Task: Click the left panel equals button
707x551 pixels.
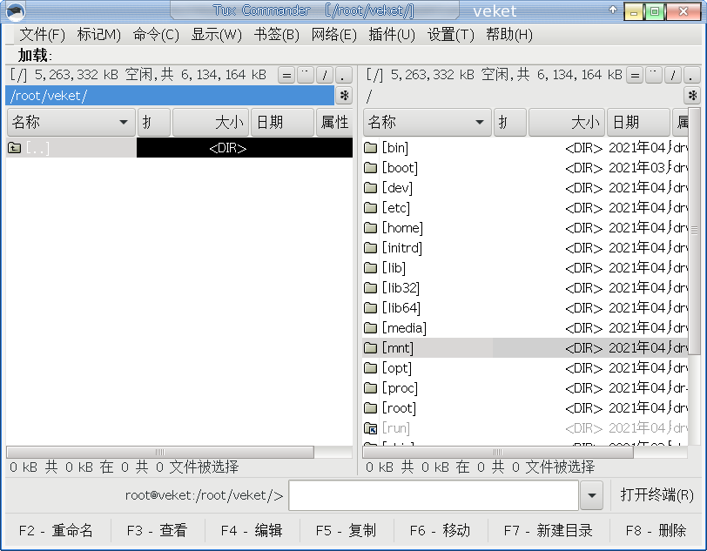Action: [x=286, y=75]
